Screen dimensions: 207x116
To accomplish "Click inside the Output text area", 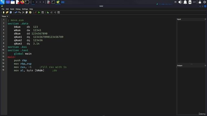I will click(x=191, y=91).
